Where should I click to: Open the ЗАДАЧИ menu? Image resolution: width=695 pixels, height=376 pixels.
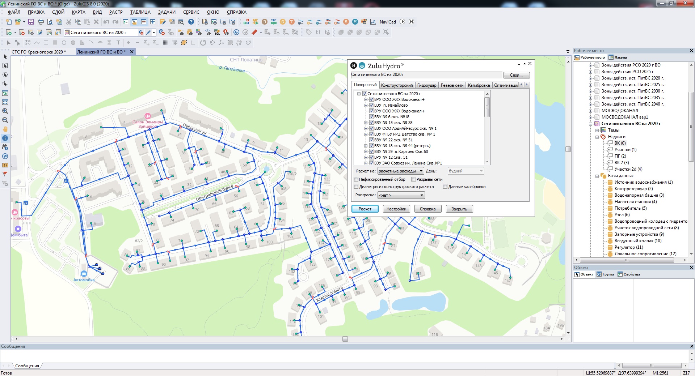click(x=167, y=12)
